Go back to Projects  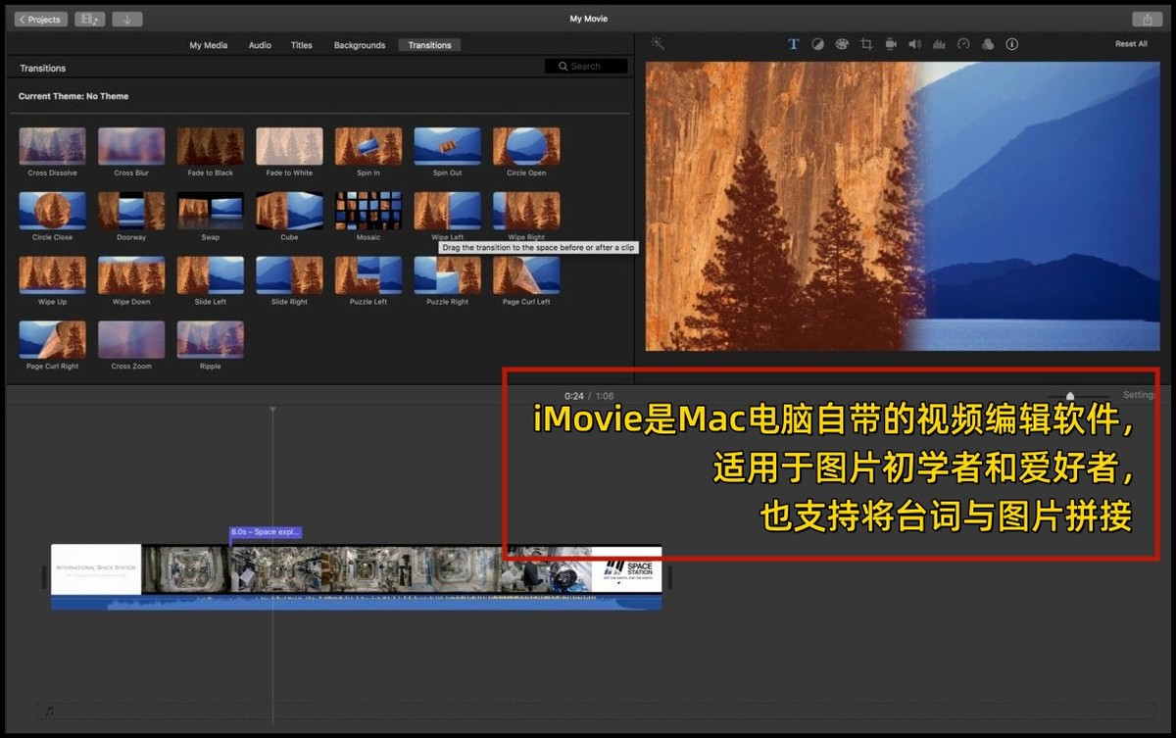pyautogui.click(x=40, y=20)
